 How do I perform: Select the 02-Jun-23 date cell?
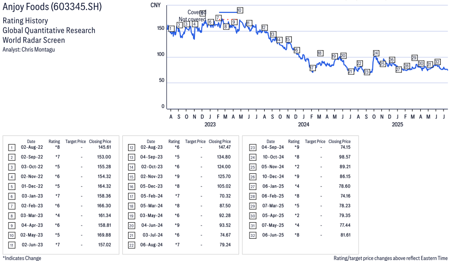pos(32,245)
